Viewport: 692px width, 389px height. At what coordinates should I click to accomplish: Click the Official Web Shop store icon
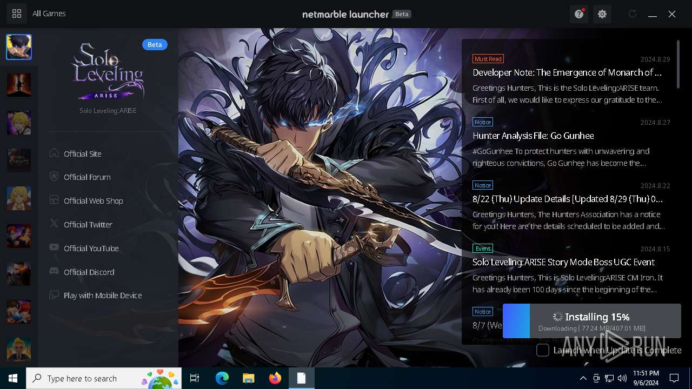[x=54, y=200]
